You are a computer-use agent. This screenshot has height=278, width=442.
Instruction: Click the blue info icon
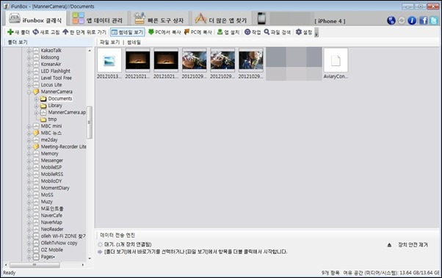(x=412, y=21)
